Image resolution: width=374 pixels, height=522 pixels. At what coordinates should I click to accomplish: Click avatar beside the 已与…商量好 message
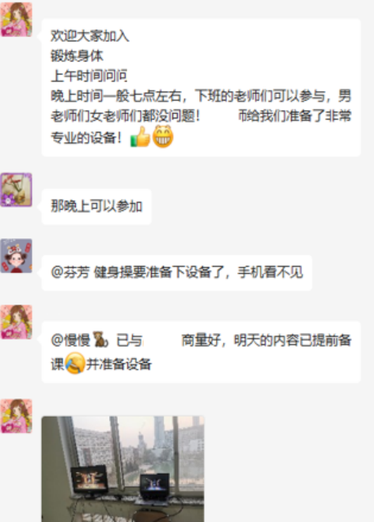pos(17,322)
